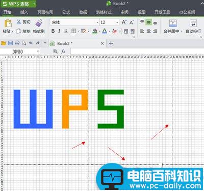This screenshot has height=191, width=204.
Task: Apply the fill color bucket
Action: [x=95, y=31]
